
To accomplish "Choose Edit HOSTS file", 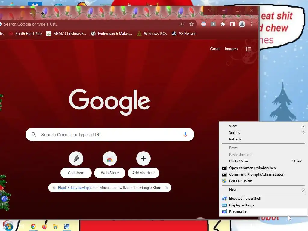I will 263,181.
